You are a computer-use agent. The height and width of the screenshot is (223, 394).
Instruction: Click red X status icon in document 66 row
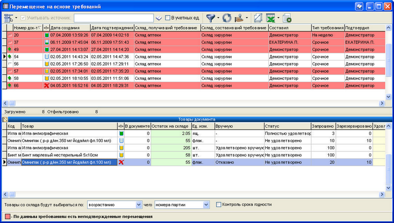[x=46, y=85]
